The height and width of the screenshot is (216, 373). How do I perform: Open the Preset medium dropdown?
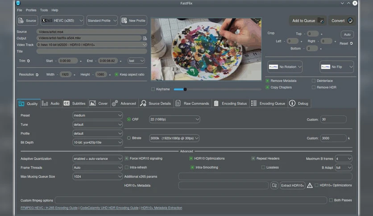[x=98, y=116]
